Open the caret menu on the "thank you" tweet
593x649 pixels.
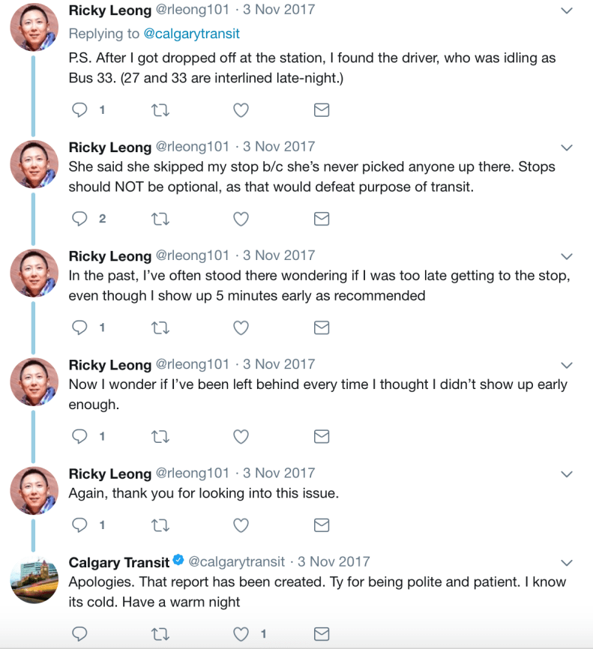click(x=567, y=473)
